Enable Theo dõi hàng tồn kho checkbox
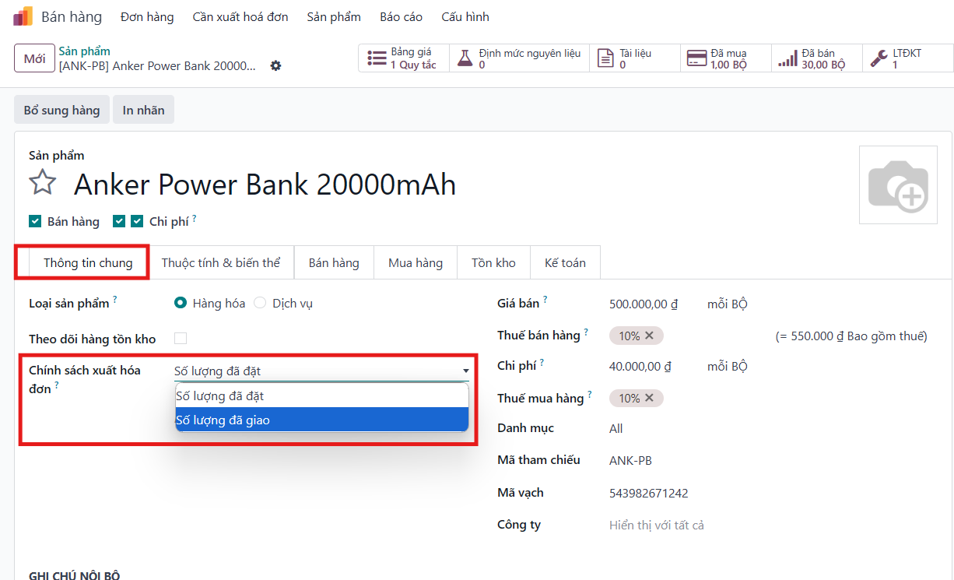The height and width of the screenshot is (580, 954). point(181,338)
